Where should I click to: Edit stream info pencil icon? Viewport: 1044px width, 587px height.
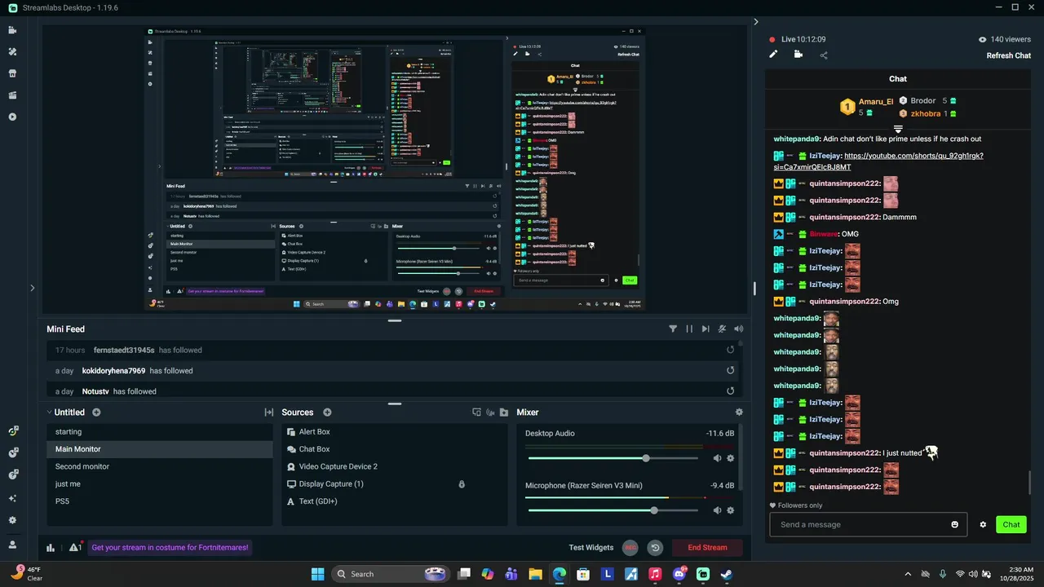[773, 55]
